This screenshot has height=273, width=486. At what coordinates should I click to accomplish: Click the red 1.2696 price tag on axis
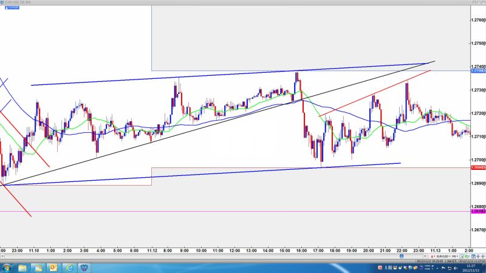tap(478, 167)
